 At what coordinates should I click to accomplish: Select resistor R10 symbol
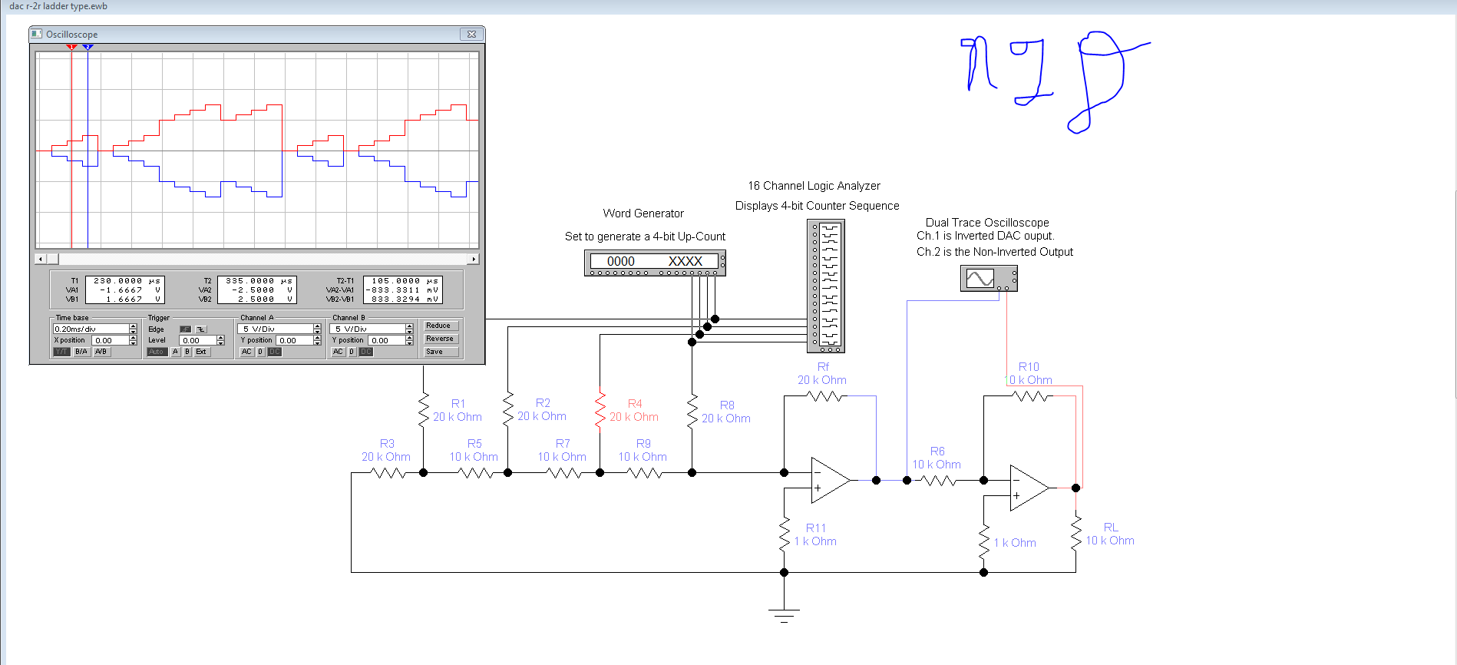(1031, 396)
